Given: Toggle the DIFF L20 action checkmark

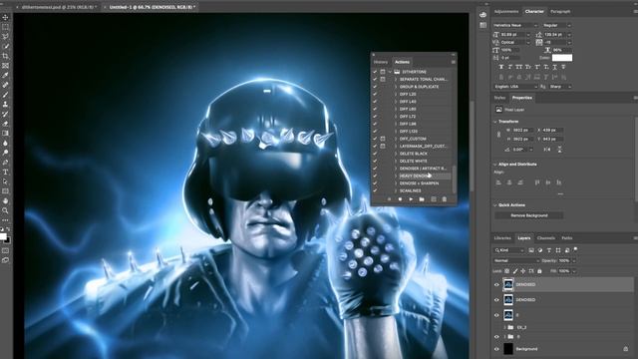Looking at the screenshot, I should coord(375,94).
